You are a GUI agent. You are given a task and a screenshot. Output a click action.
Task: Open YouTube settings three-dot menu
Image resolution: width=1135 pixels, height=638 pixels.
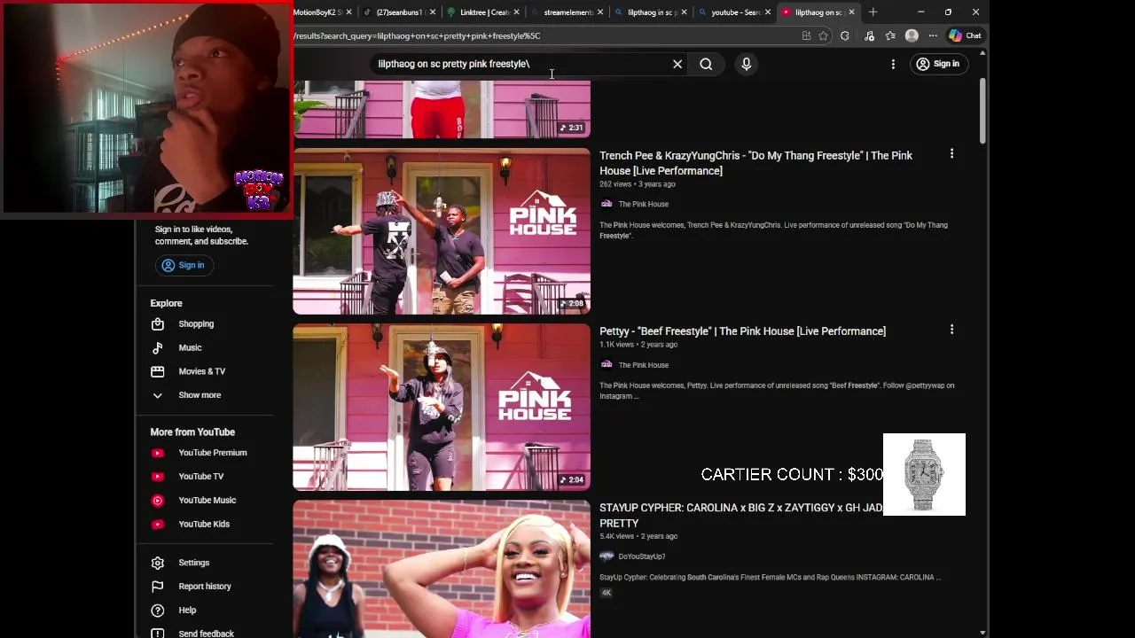tap(893, 64)
